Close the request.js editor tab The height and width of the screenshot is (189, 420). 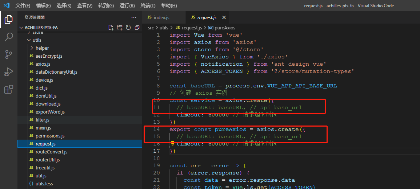pyautogui.click(x=224, y=18)
